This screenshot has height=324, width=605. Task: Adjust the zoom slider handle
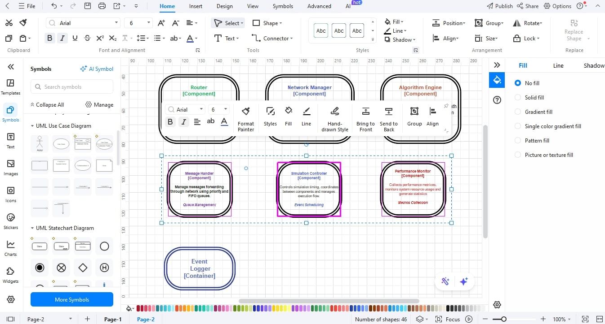(504, 319)
